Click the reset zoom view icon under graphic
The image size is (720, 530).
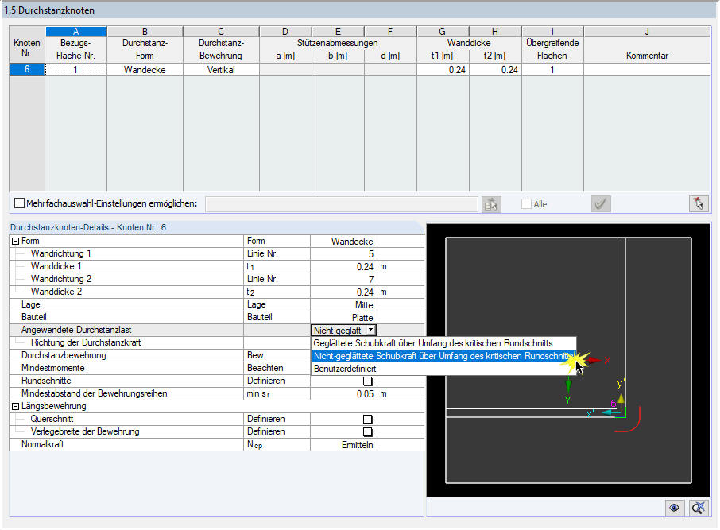699,508
